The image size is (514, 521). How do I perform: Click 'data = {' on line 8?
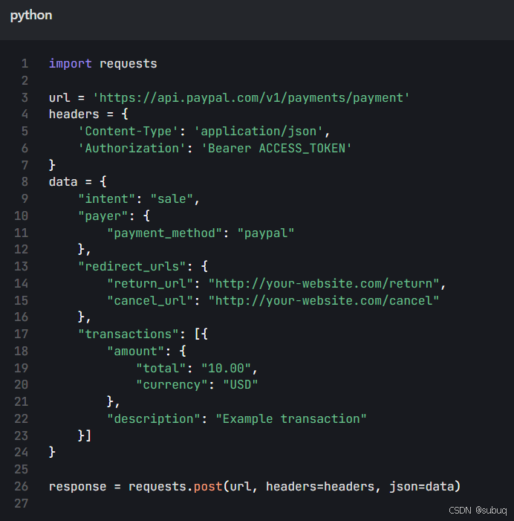pyautogui.click(x=78, y=182)
